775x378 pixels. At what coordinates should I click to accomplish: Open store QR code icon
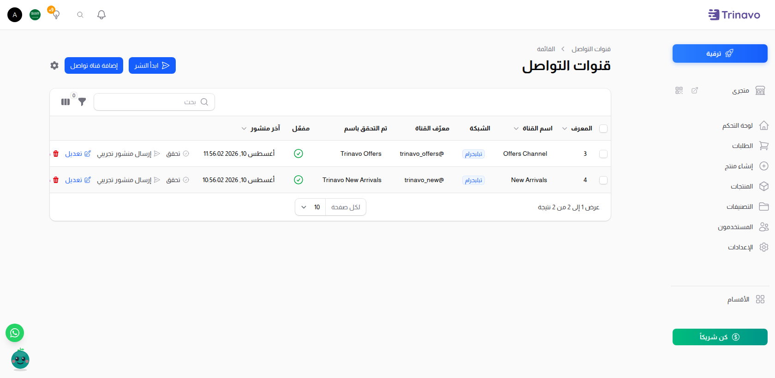[679, 90]
